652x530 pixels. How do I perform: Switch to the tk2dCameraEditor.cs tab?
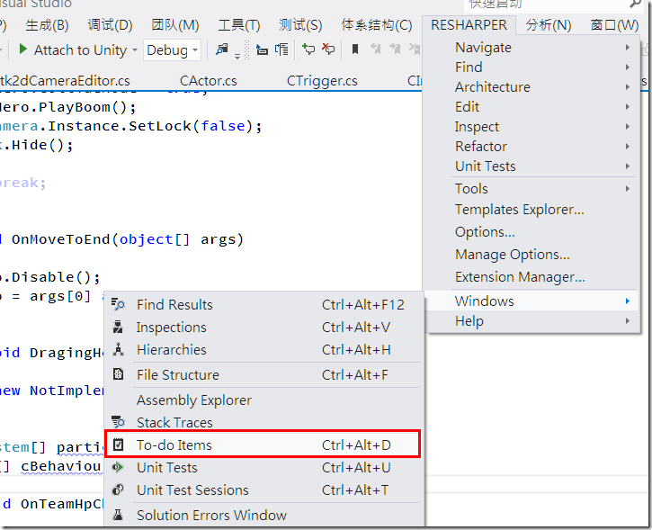(x=65, y=81)
